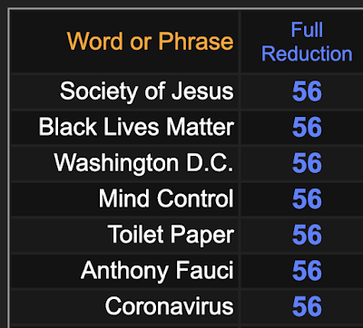Select the 'Society of Jesus' phrase
The height and width of the screenshot is (328, 363).
point(147,91)
